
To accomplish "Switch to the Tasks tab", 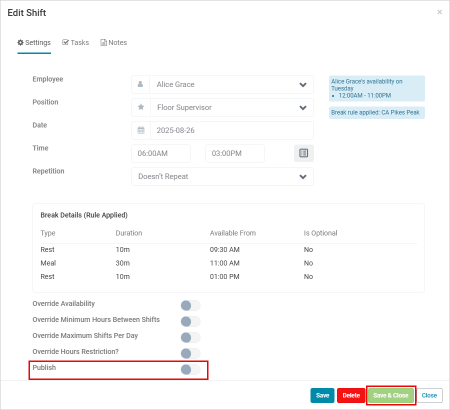I will [x=75, y=42].
